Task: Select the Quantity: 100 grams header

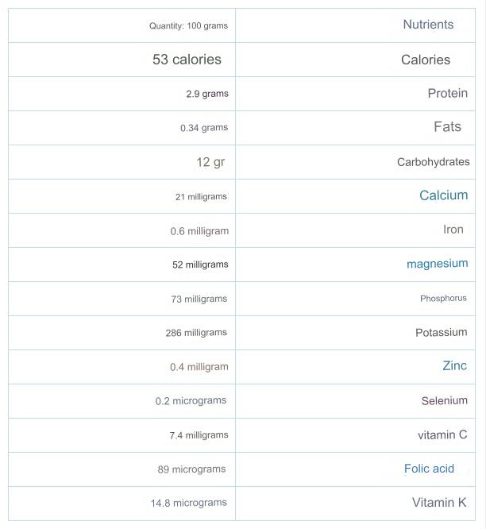Action: 188,26
